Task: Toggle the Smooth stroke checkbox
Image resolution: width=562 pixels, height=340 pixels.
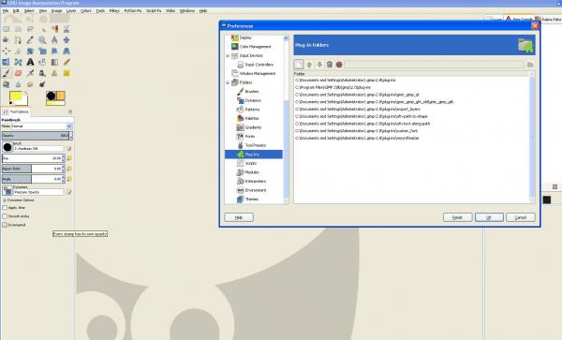Action: [x=5, y=216]
